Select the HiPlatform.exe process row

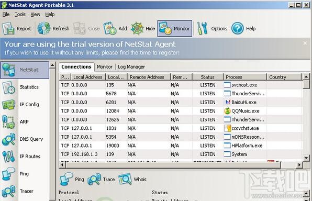pos(181,146)
